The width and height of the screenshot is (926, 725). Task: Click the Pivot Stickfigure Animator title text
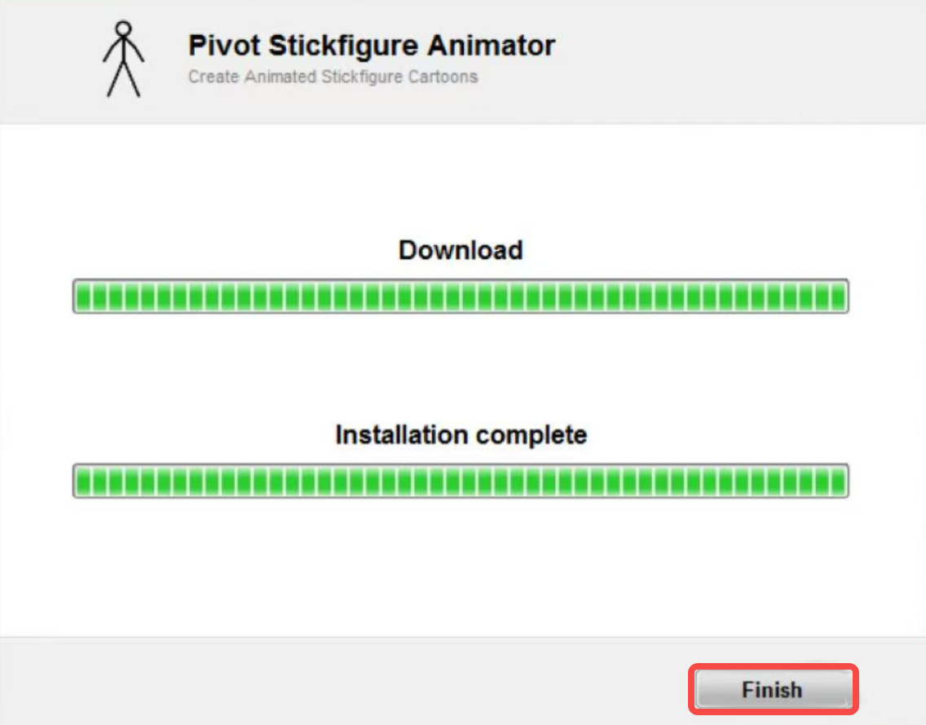click(371, 45)
